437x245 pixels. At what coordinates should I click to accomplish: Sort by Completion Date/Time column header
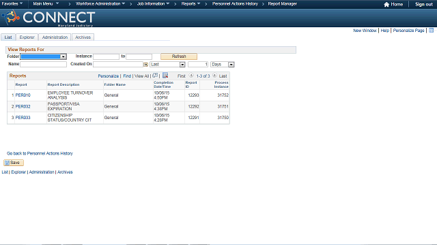(x=164, y=84)
